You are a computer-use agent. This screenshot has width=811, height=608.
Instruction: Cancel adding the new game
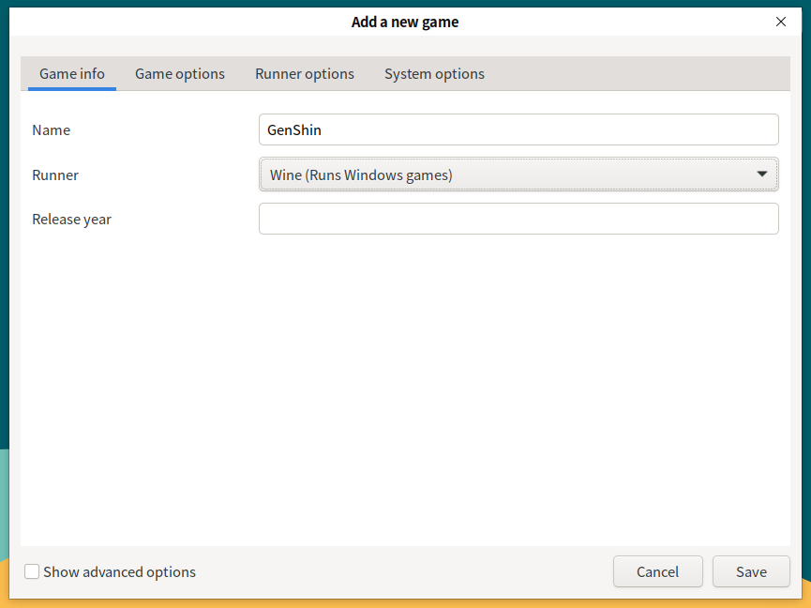click(657, 571)
